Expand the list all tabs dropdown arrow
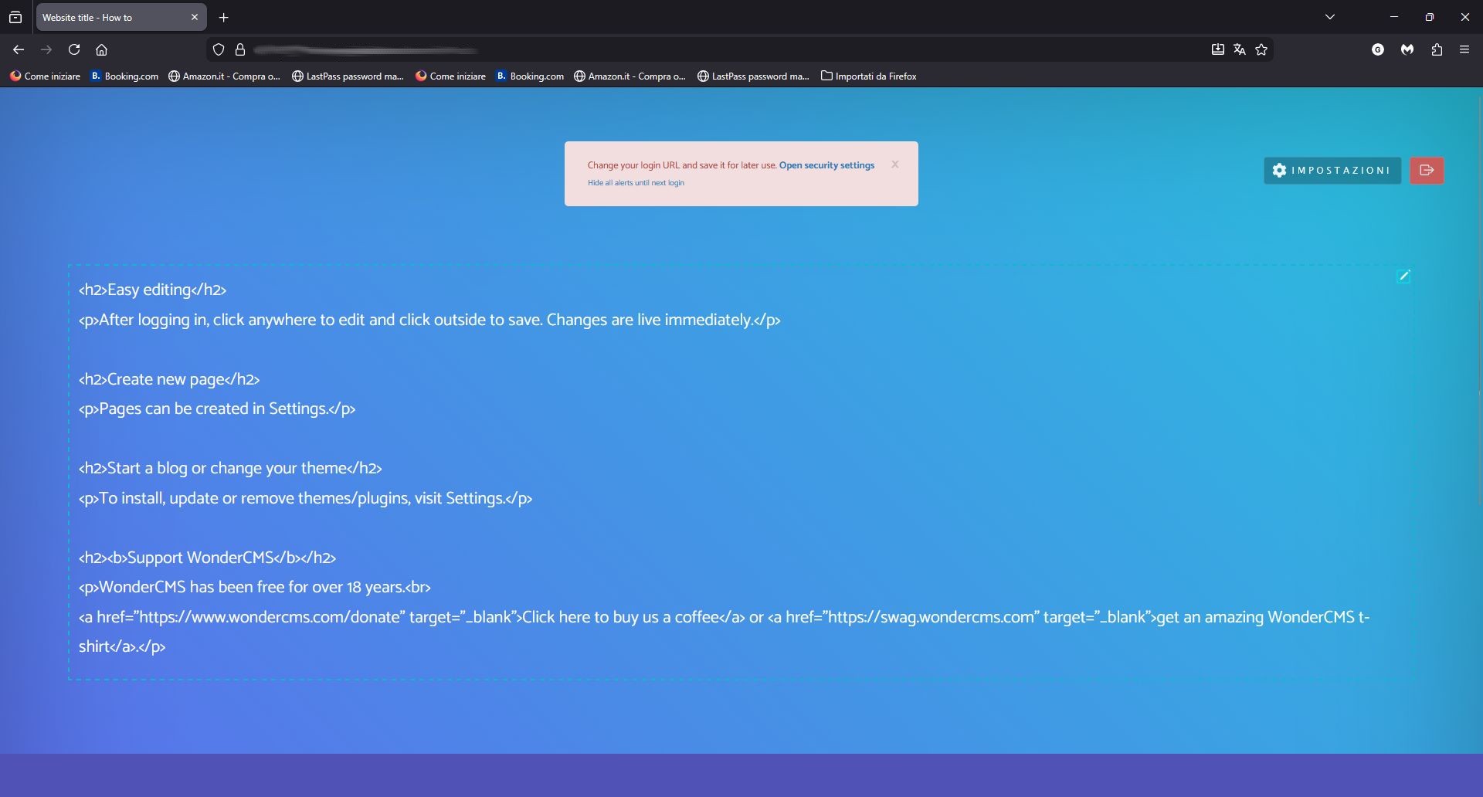Screen dimensions: 1483x797 coord(1329,17)
